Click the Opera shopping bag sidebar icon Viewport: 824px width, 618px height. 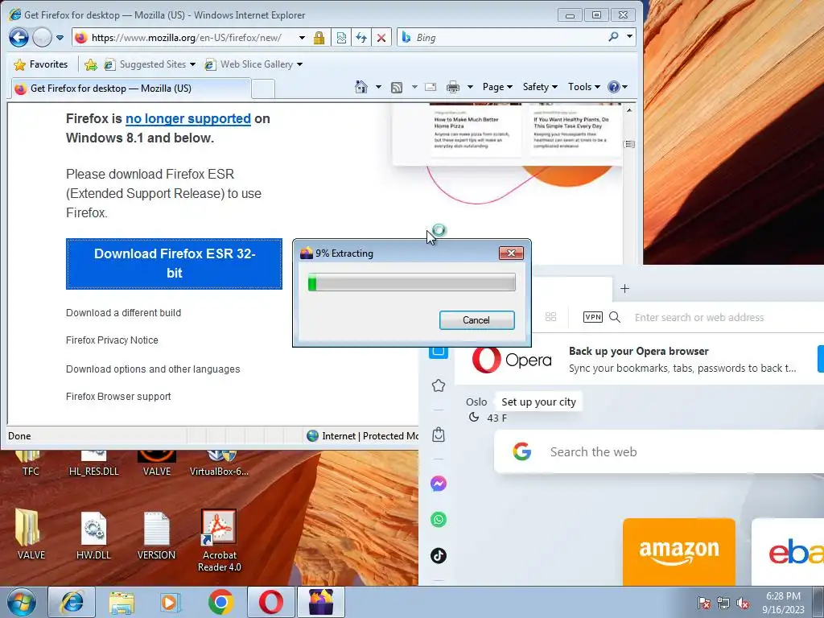[x=439, y=435]
